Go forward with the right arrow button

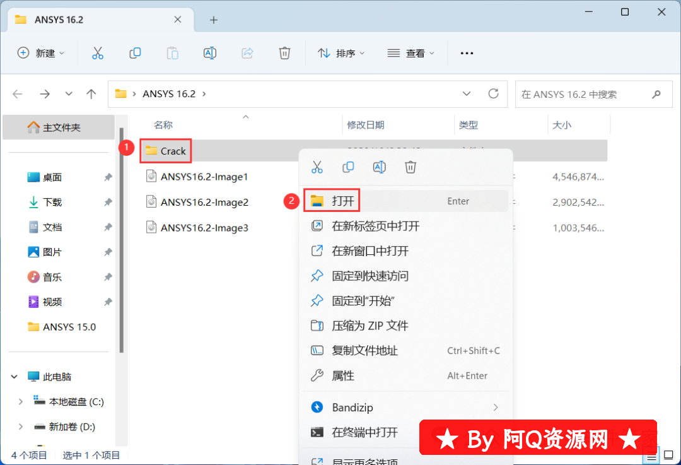(45, 94)
